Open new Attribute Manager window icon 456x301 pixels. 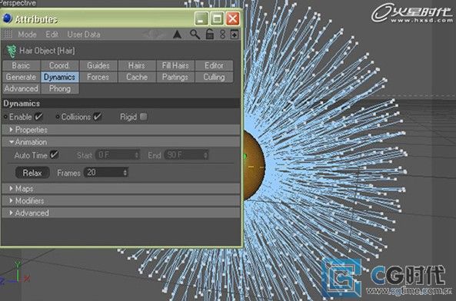235,35
